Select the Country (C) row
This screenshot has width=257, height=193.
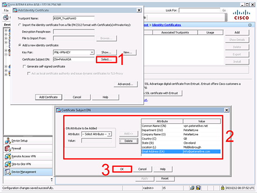181,139
